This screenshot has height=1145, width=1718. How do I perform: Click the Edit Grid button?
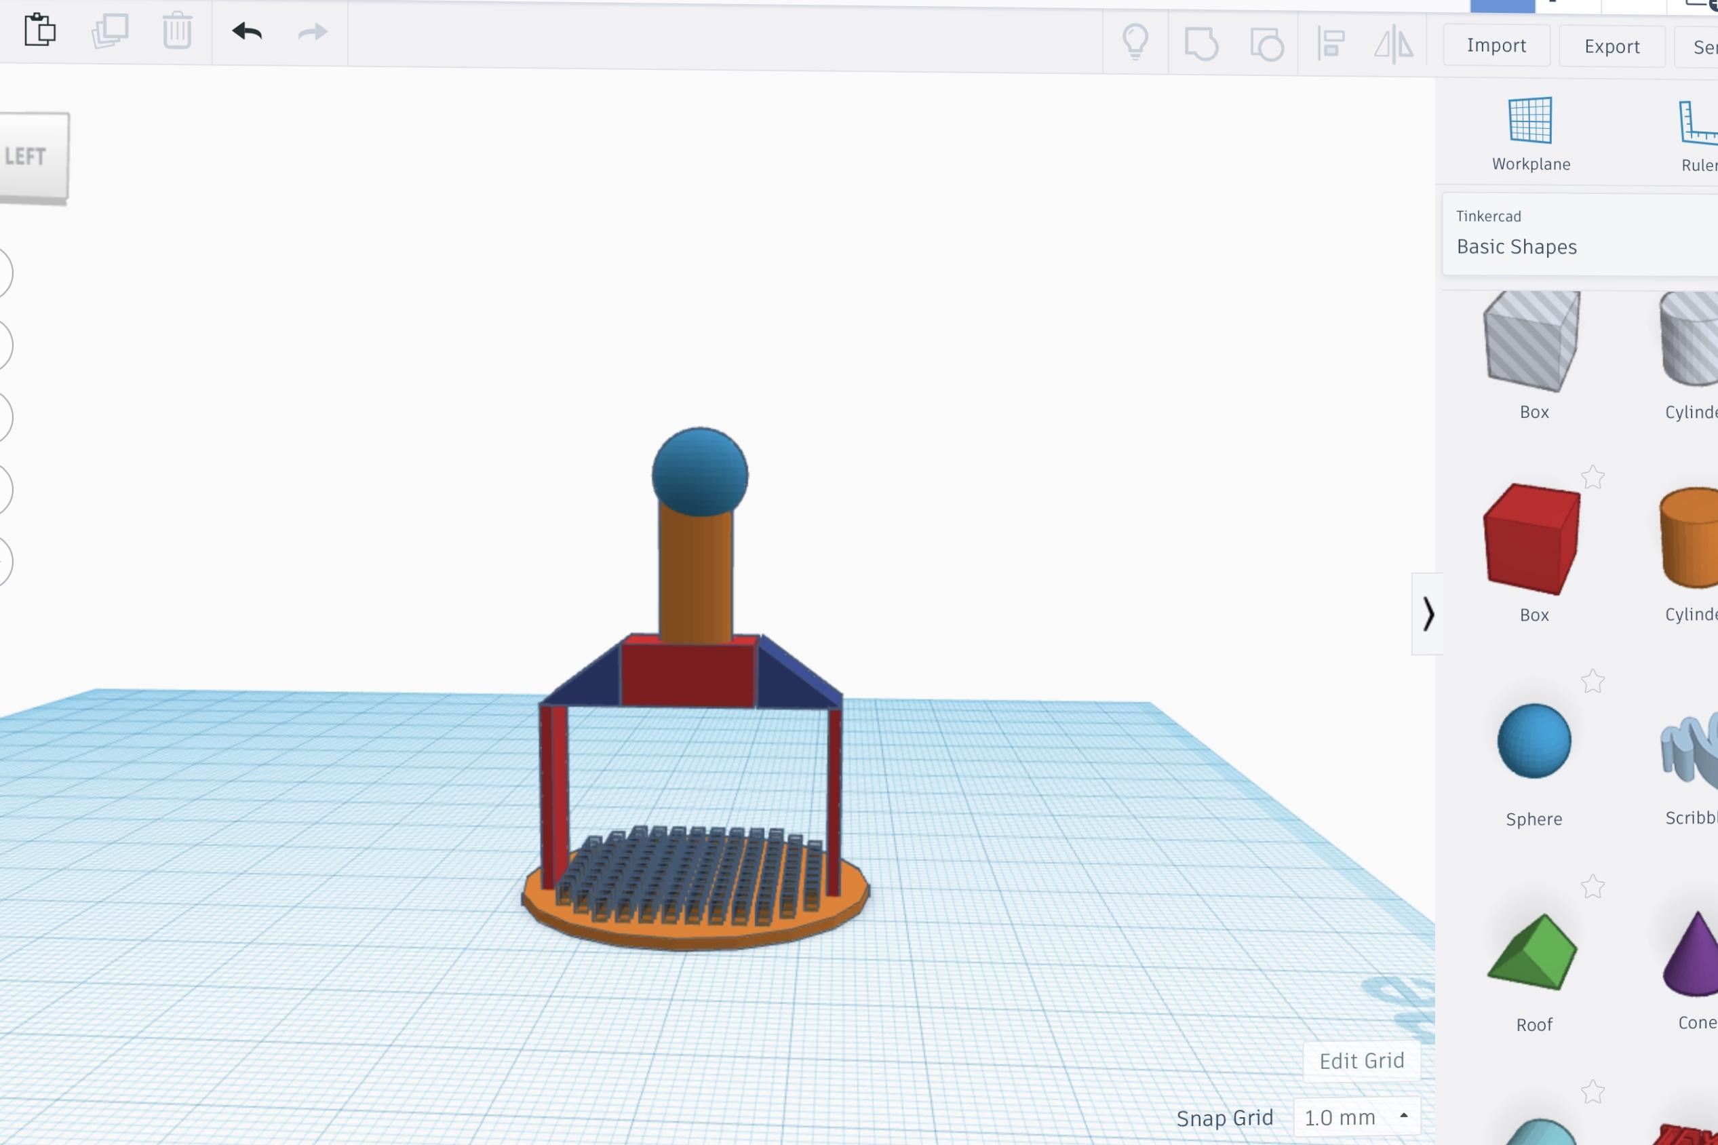[x=1362, y=1061]
